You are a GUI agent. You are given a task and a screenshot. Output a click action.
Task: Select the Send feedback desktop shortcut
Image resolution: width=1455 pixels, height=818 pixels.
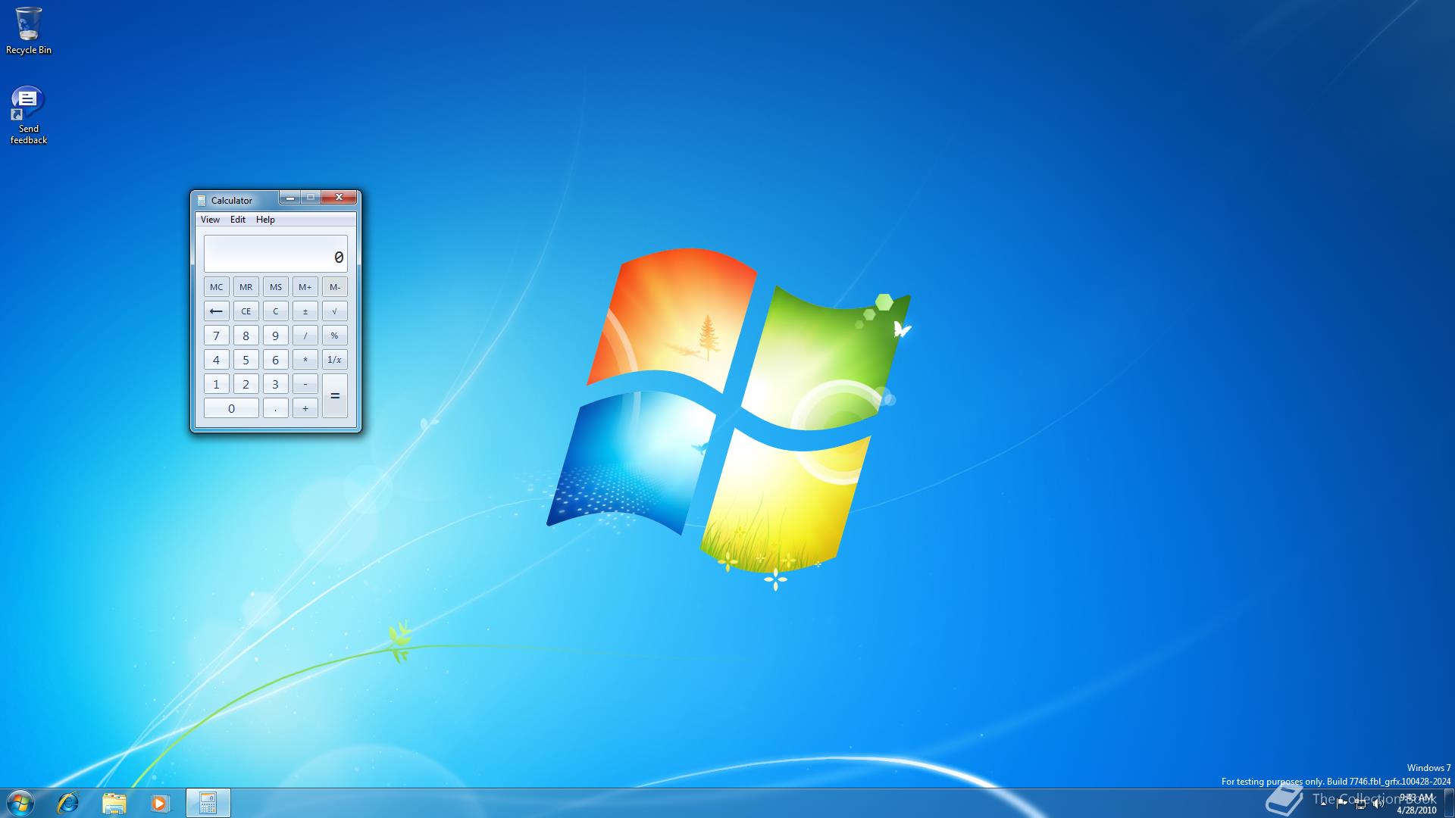pyautogui.click(x=29, y=115)
